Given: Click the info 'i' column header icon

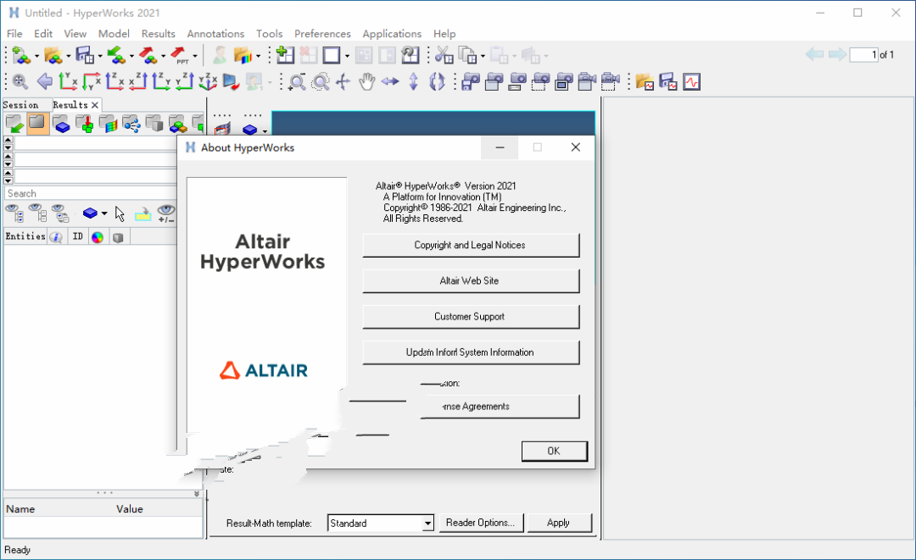Looking at the screenshot, I should click(x=57, y=237).
